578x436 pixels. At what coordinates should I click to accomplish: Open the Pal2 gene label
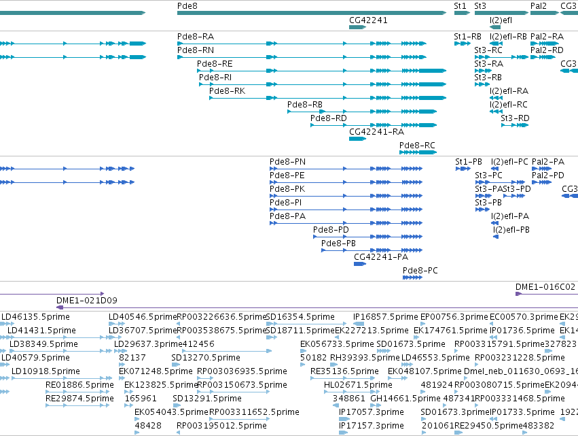click(x=538, y=6)
